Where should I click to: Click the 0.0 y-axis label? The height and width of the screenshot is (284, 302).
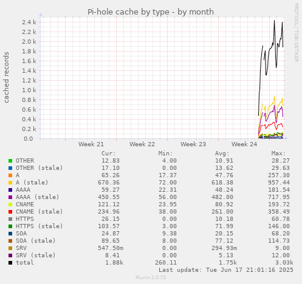click(x=29, y=139)
